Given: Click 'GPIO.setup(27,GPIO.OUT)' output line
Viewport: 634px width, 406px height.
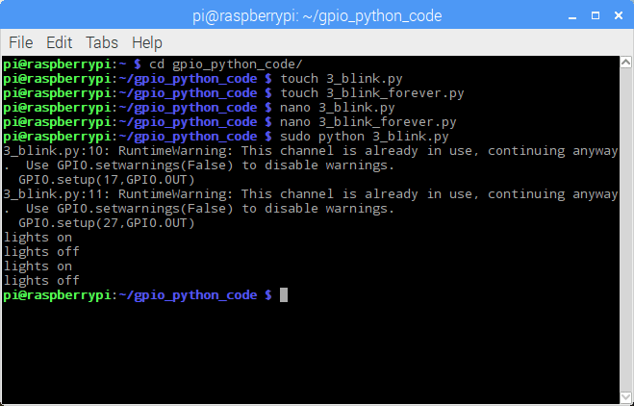Looking at the screenshot, I should point(107,223).
